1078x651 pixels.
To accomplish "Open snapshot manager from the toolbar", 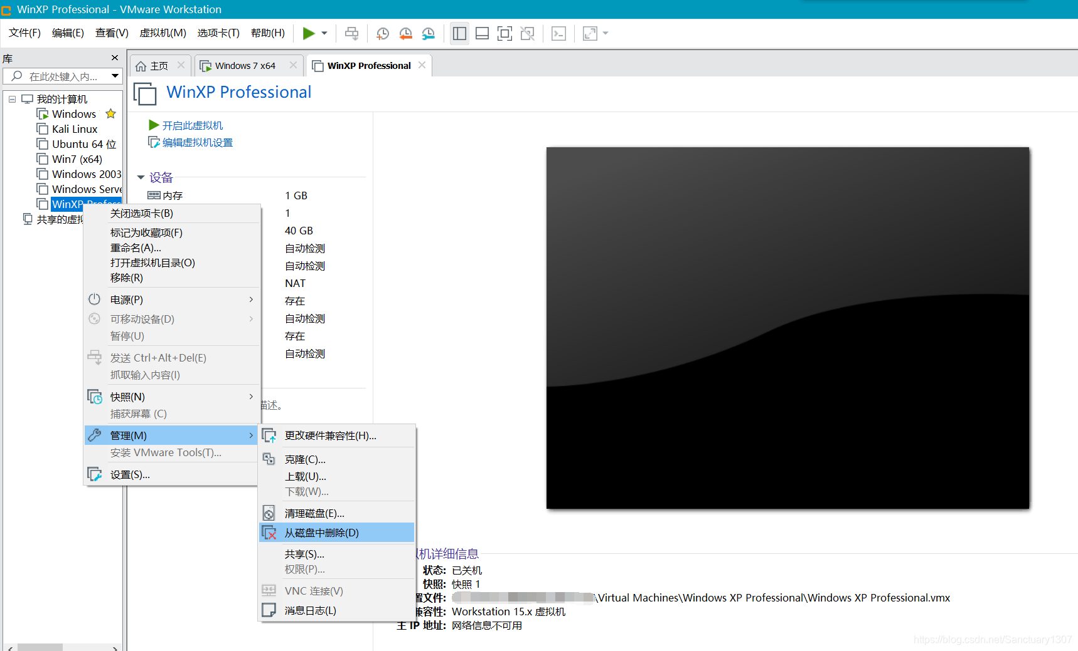I will tap(429, 33).
